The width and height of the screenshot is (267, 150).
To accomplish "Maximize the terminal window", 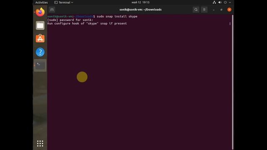I will (222, 10).
